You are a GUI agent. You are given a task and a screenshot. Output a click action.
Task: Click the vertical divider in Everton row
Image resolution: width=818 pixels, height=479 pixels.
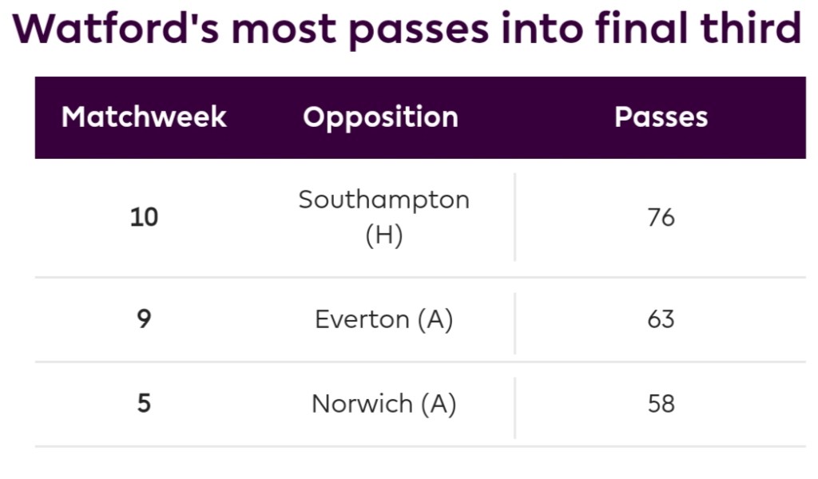coord(514,323)
